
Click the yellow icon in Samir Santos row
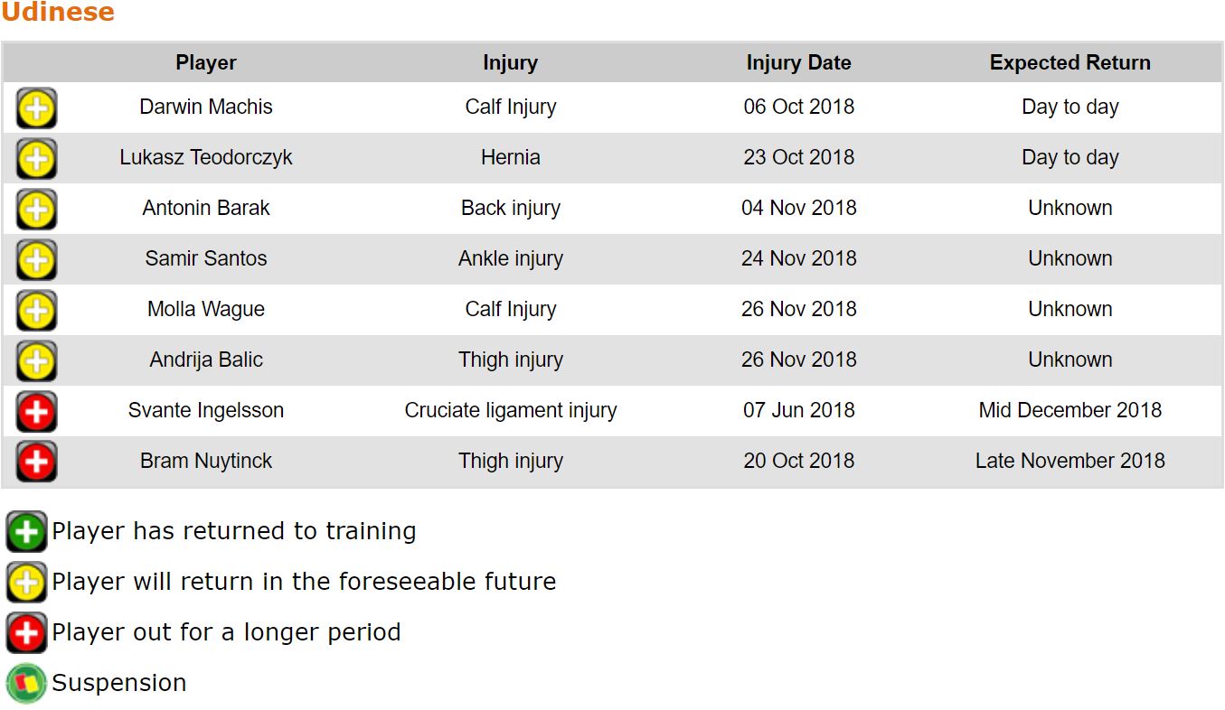tap(36, 260)
